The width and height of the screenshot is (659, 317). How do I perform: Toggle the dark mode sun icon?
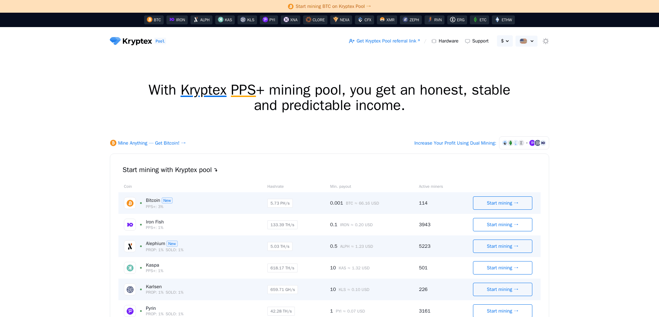coord(546,41)
